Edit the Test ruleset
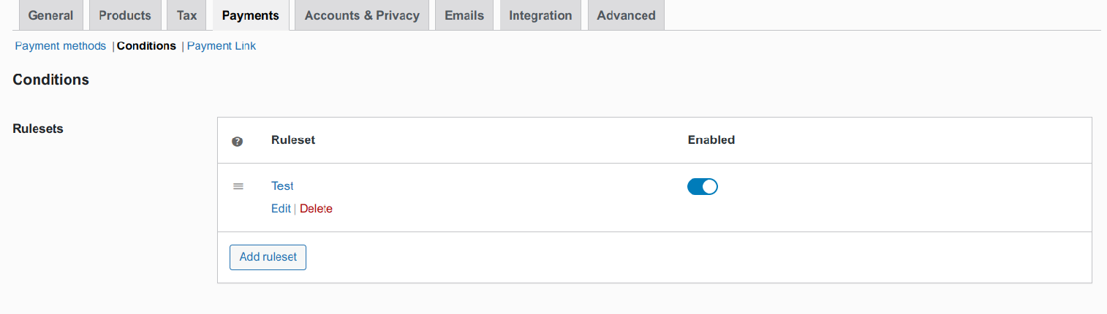Viewport: 1107px width, 314px height. (281, 209)
